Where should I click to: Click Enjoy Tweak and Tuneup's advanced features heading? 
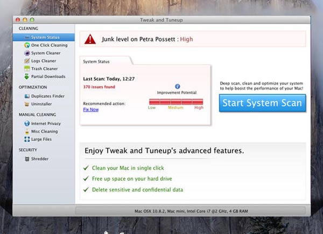[164, 151]
